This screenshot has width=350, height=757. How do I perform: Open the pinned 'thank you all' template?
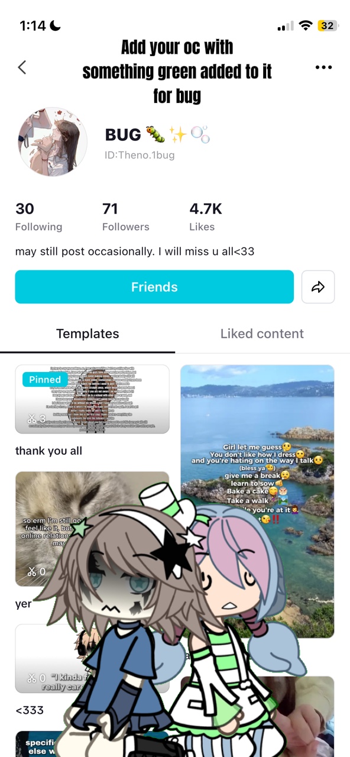(x=92, y=399)
